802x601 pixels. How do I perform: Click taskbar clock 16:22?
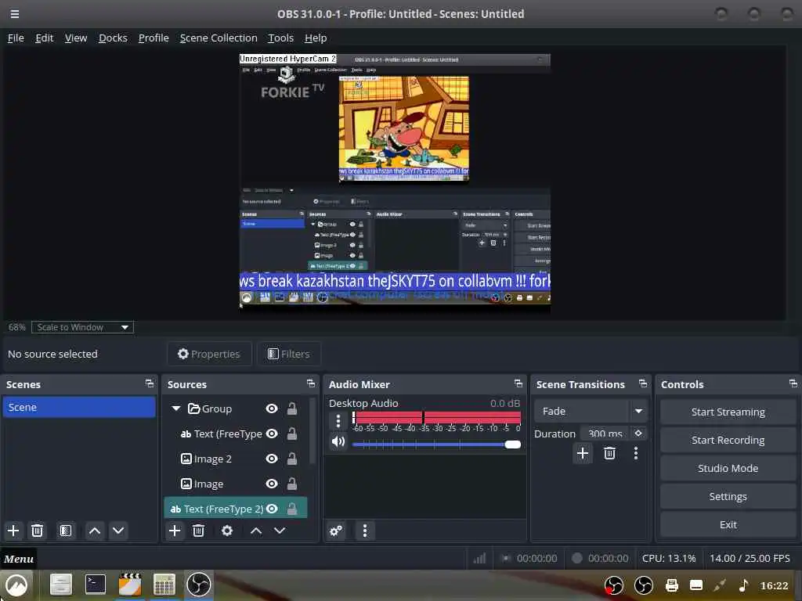coord(774,585)
